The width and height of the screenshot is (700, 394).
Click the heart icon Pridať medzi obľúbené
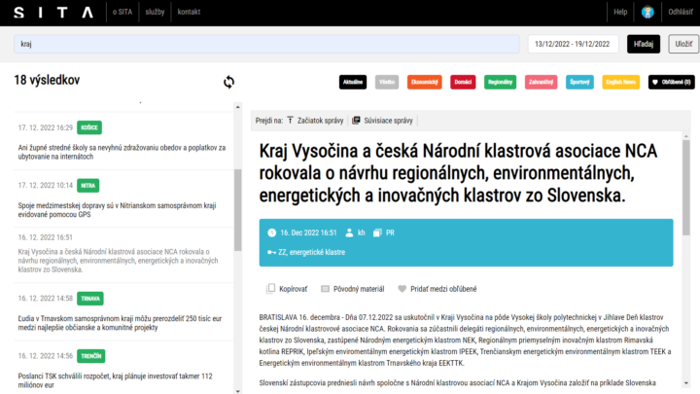click(x=402, y=289)
